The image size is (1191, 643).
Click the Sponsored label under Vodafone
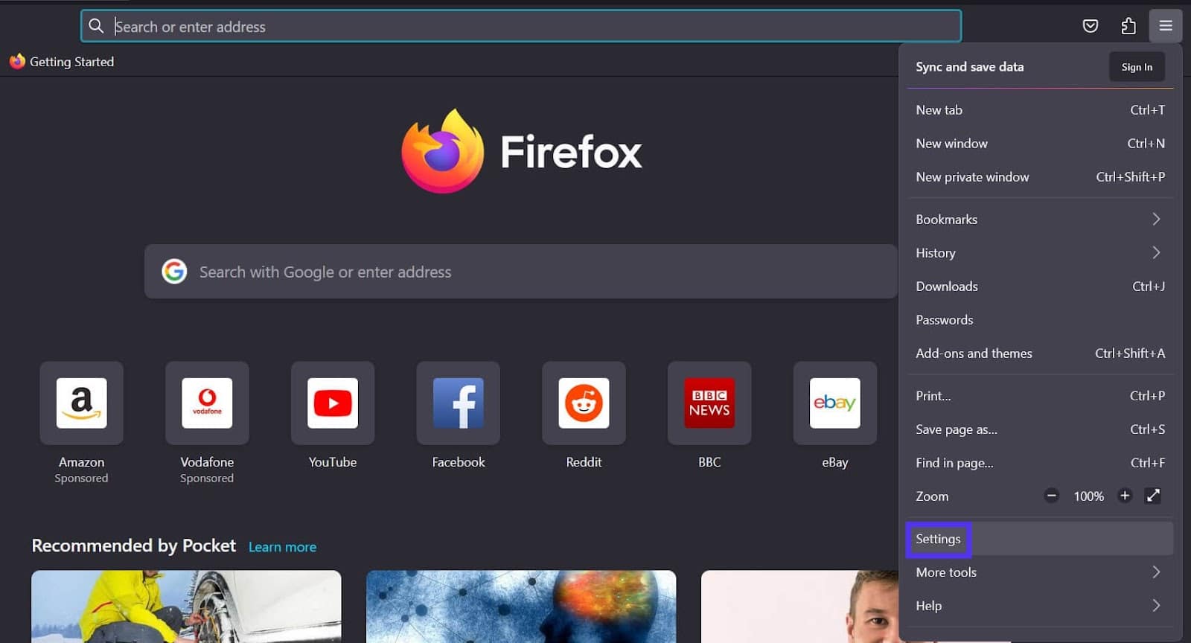click(x=207, y=478)
